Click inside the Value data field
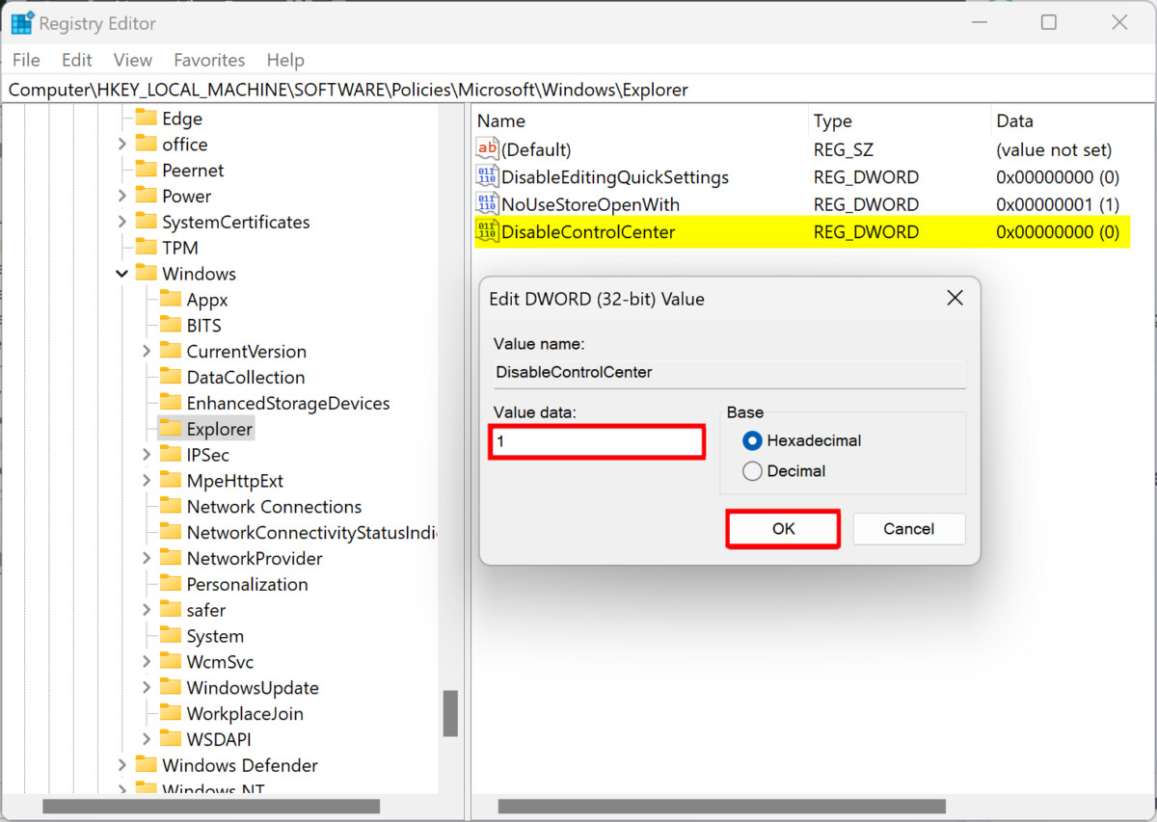The height and width of the screenshot is (822, 1157). pos(596,441)
